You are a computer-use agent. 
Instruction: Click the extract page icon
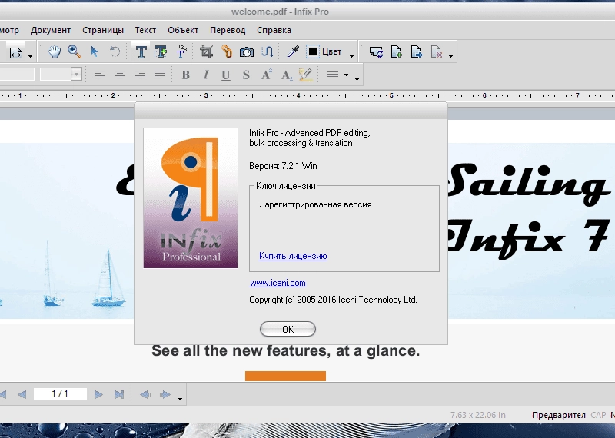click(416, 51)
